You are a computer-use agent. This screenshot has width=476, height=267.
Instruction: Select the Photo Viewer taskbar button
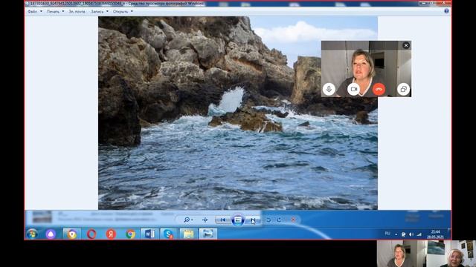pyautogui.click(x=208, y=234)
